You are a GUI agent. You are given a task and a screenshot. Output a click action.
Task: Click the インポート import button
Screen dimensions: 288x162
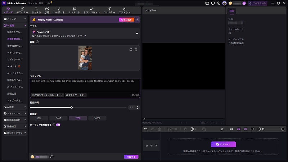tap(223, 144)
